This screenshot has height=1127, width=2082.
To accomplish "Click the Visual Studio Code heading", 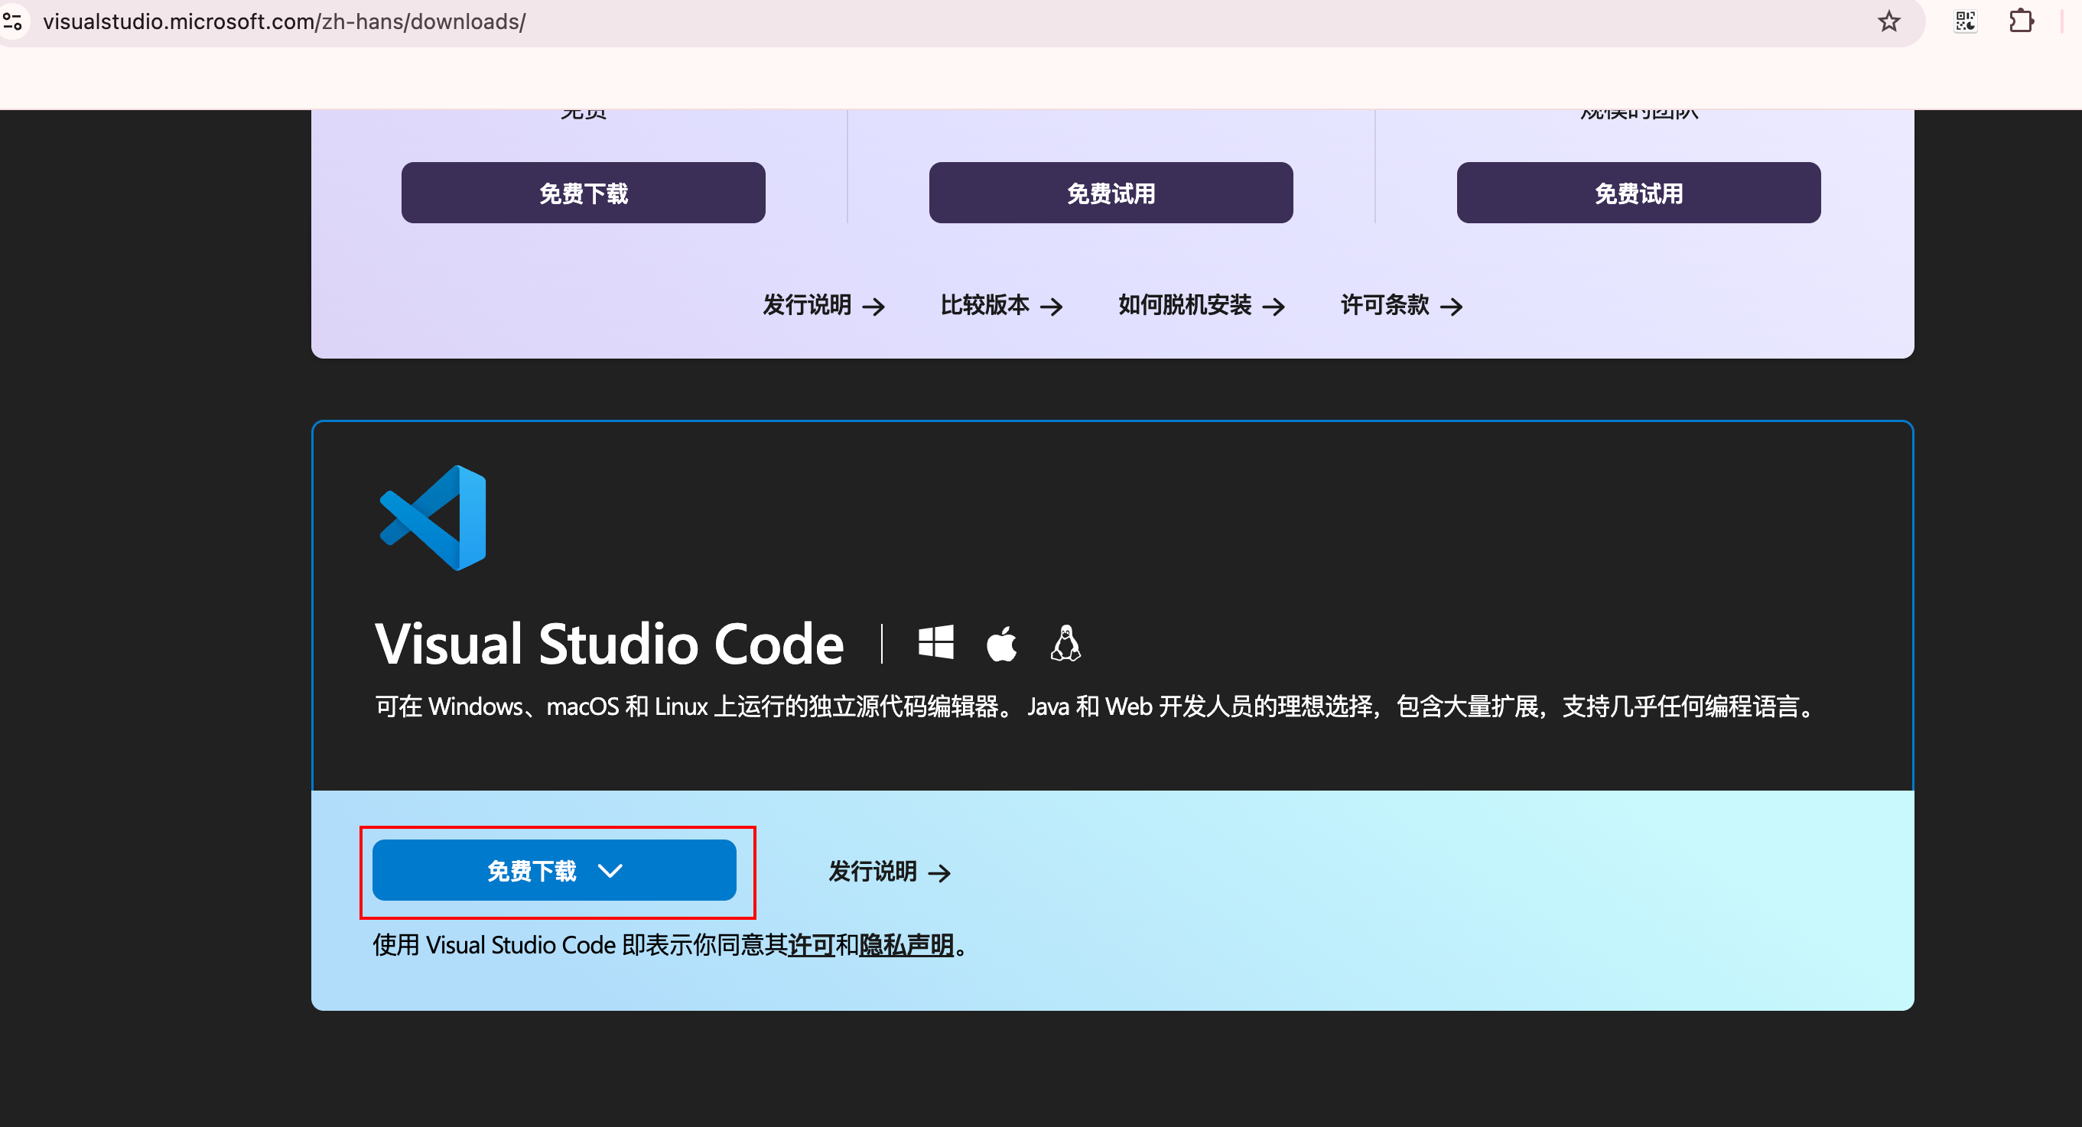I will [x=610, y=644].
